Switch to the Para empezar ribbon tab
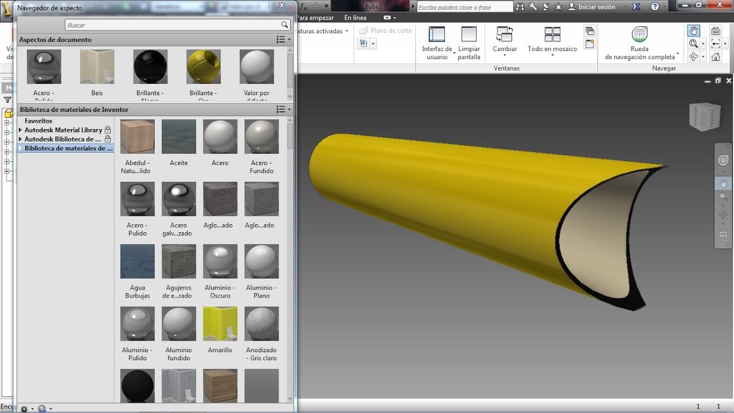 point(315,18)
